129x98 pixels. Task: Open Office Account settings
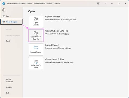point(9,80)
